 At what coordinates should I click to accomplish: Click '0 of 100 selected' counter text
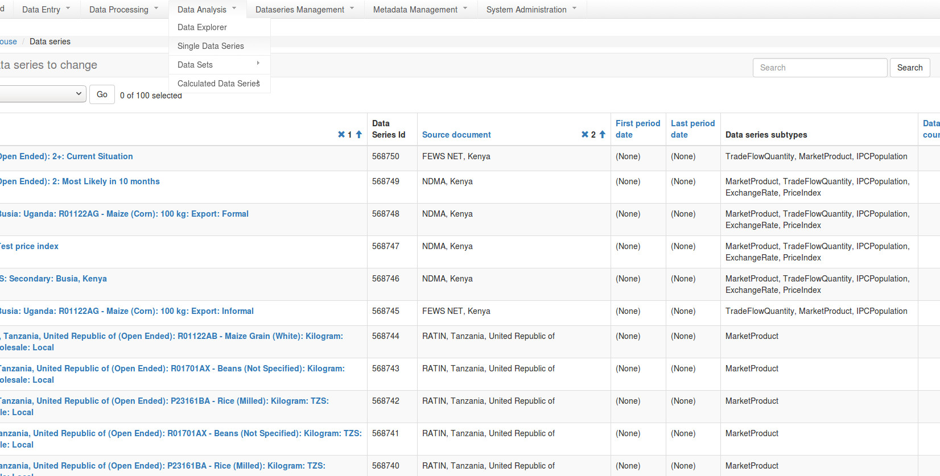click(151, 96)
